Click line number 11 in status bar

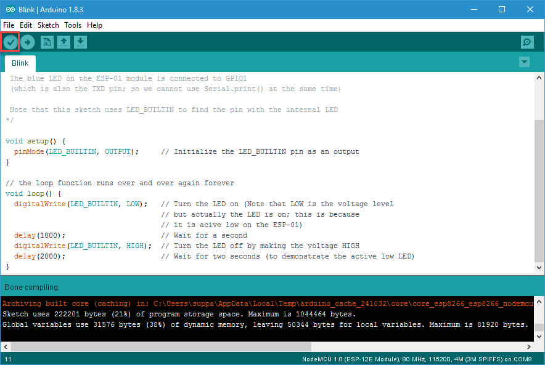tap(8, 359)
